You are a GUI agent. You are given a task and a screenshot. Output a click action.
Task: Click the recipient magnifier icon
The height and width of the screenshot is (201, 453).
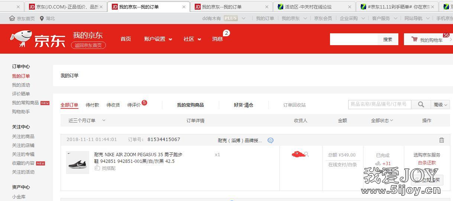[306, 154]
